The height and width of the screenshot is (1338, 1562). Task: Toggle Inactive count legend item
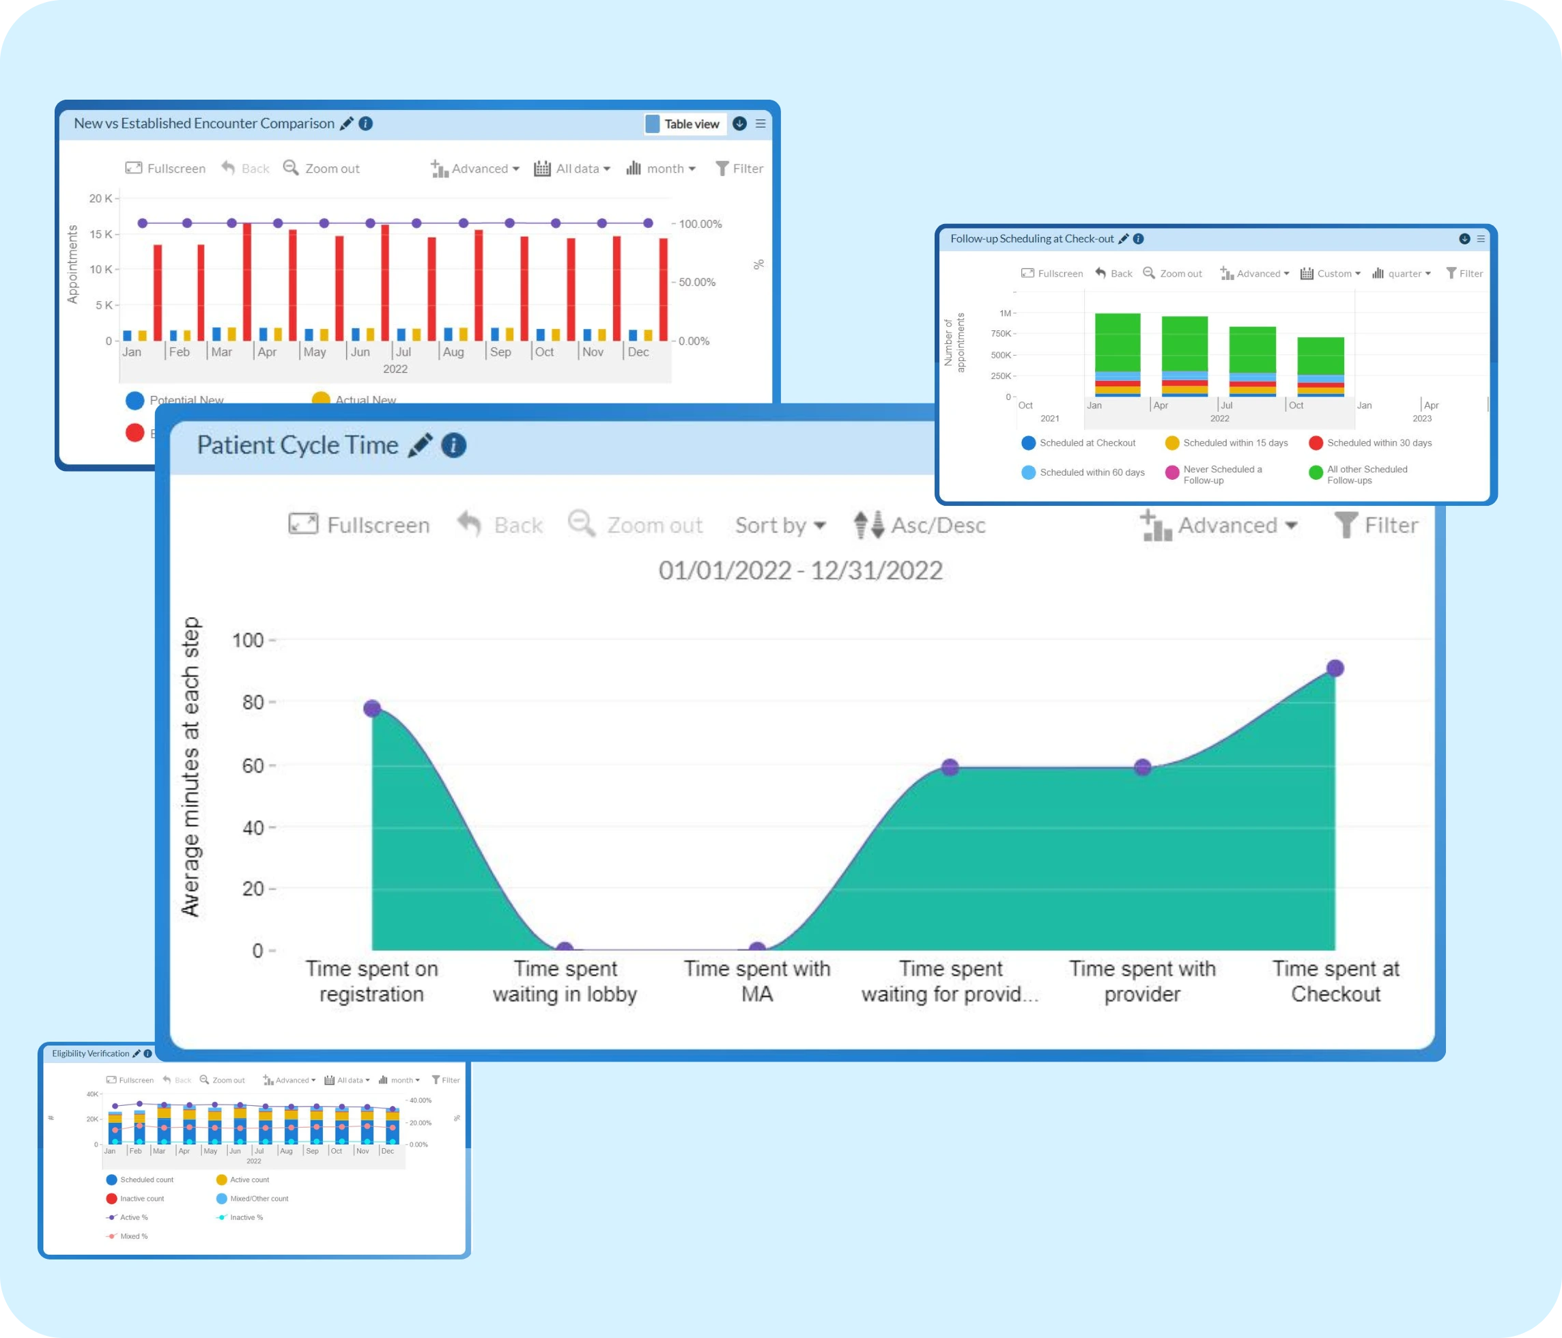coord(135,1199)
